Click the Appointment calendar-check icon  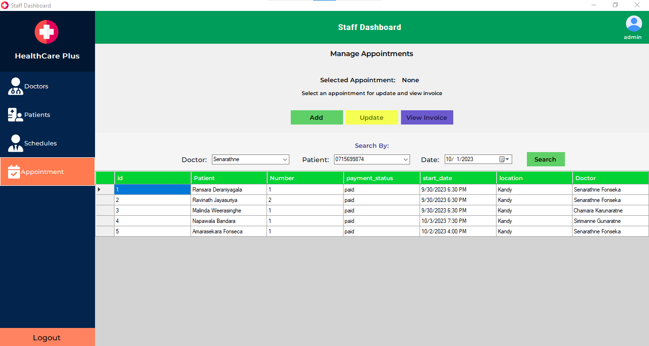pos(14,172)
